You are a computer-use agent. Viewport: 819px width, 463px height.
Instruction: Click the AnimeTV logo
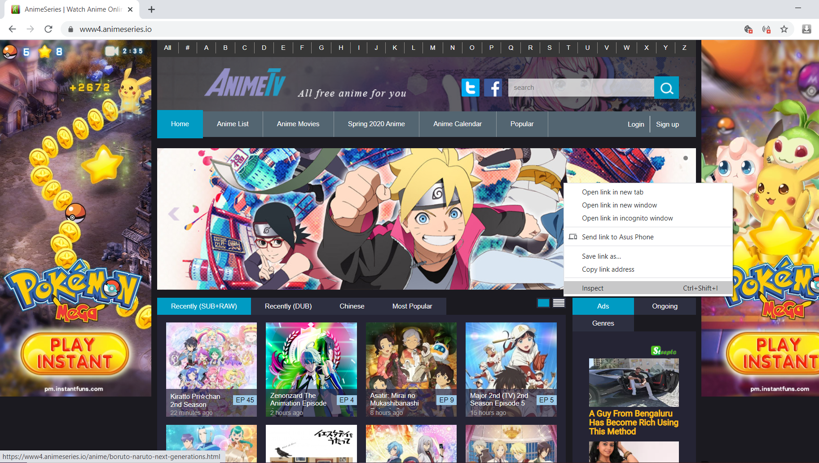245,83
